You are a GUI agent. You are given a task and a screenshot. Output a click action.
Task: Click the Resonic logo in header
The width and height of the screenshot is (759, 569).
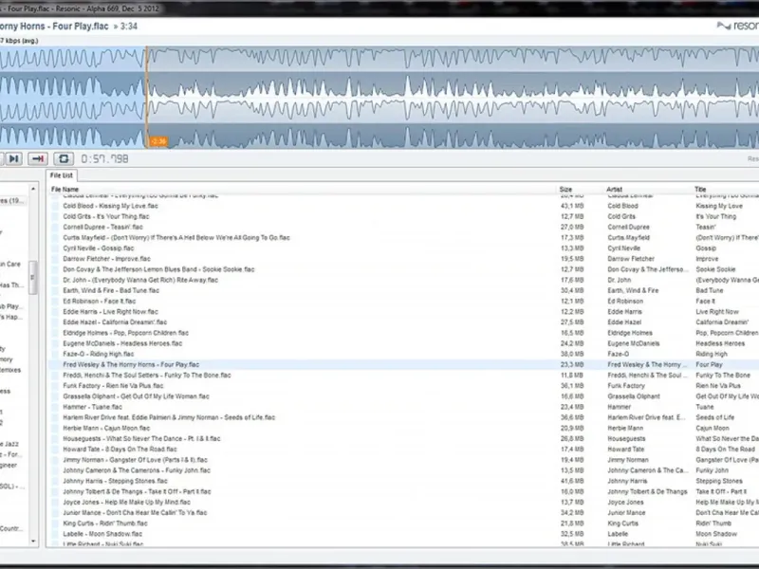(738, 26)
